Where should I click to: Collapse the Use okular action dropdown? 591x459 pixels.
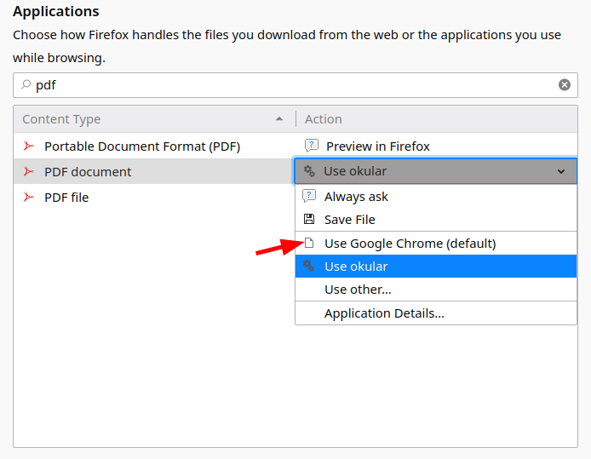coord(434,171)
